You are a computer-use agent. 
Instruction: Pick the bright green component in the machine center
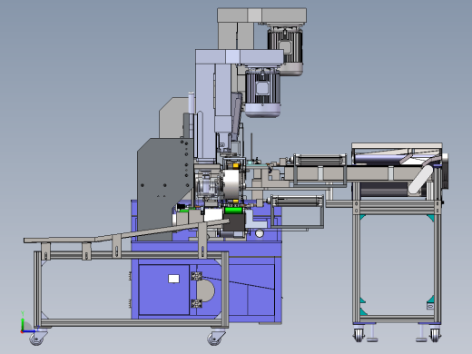[x=233, y=211]
